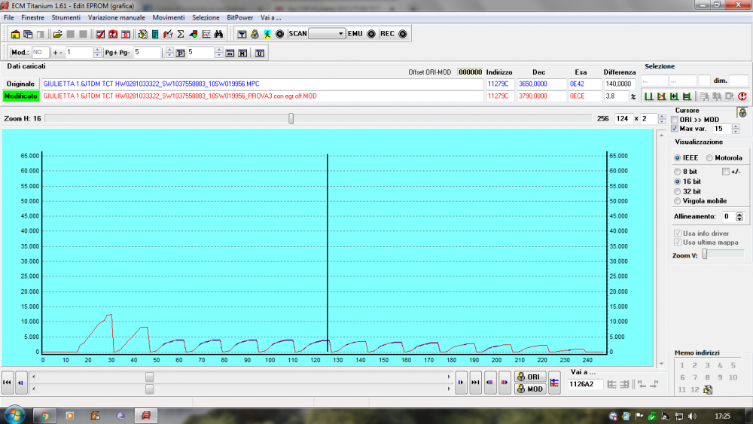
Task: Click the red-blue compare icon beside ORI/MOD
Action: tap(554, 383)
